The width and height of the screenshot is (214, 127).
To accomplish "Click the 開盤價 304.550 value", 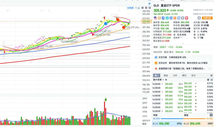I will pyautogui.click(x=185, y=22).
